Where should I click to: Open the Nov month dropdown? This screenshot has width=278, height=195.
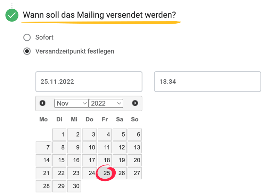(71, 103)
